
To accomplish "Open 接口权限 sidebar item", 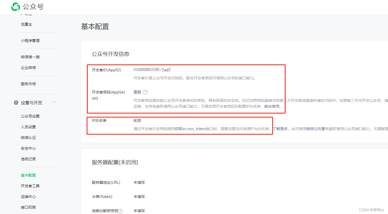I will (28, 207).
